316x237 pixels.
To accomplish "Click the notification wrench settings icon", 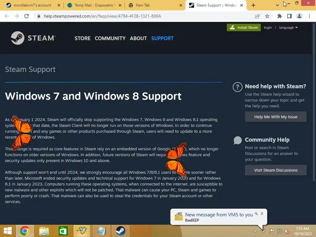I will tap(256, 214).
